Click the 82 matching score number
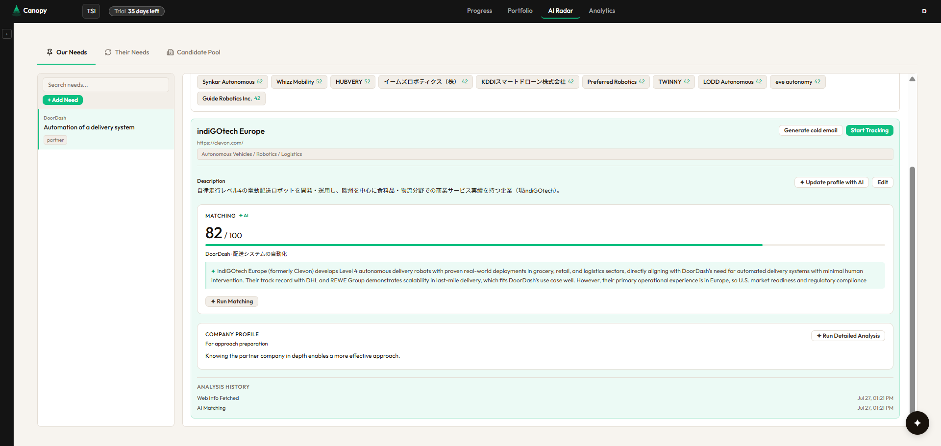The image size is (941, 446). [x=214, y=233]
